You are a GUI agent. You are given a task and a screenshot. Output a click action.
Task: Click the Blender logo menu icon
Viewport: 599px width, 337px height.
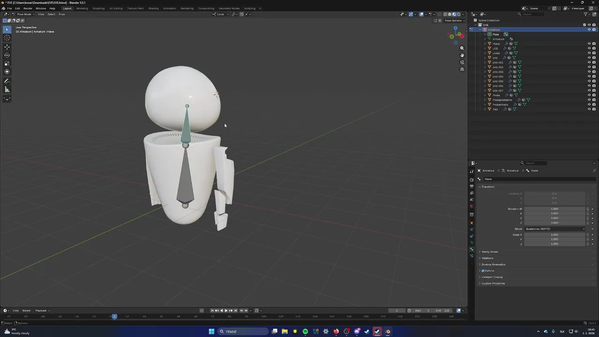4,8
